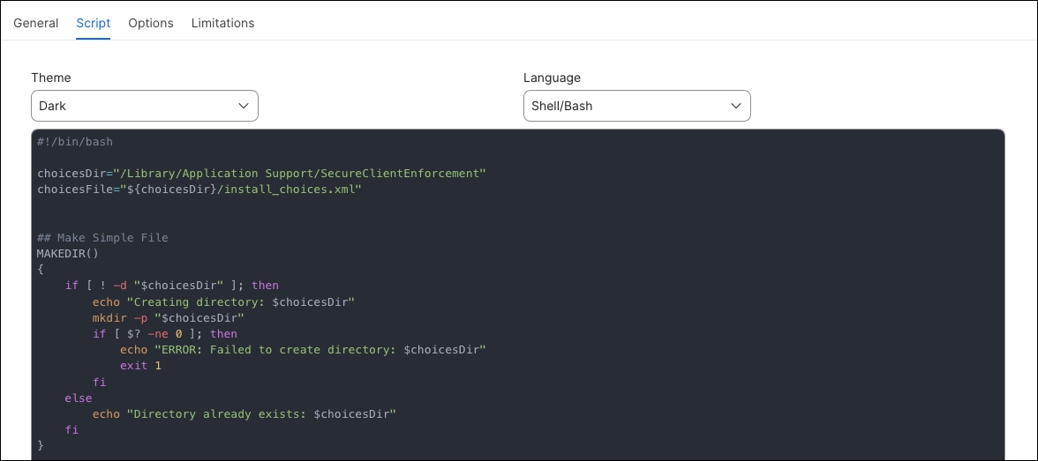The height and width of the screenshot is (461, 1038).
Task: Open the Theme dropdown set to Dark
Action: point(145,106)
